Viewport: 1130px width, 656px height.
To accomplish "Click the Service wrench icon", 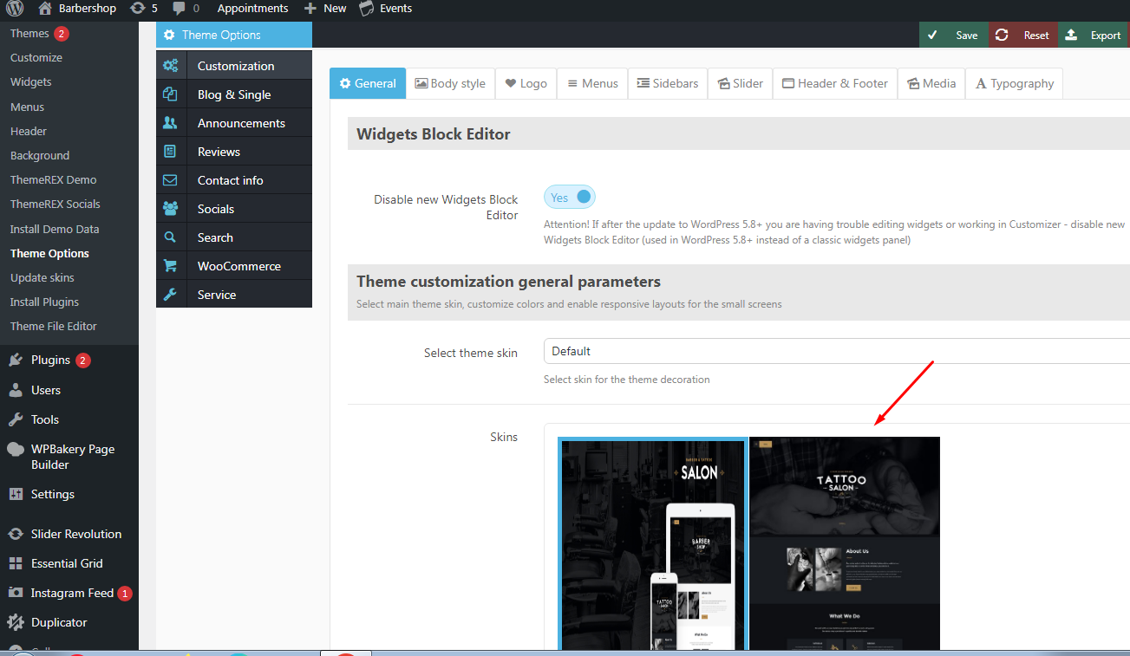I will [x=171, y=295].
